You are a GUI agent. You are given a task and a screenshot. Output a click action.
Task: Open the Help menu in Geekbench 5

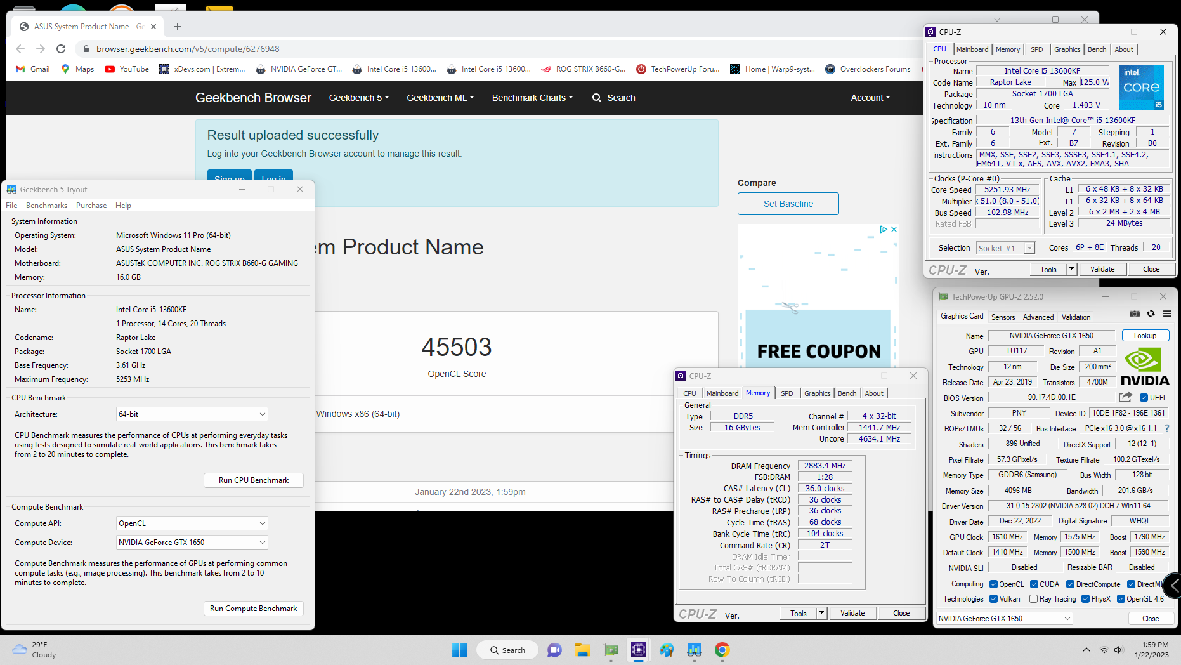[x=123, y=206]
